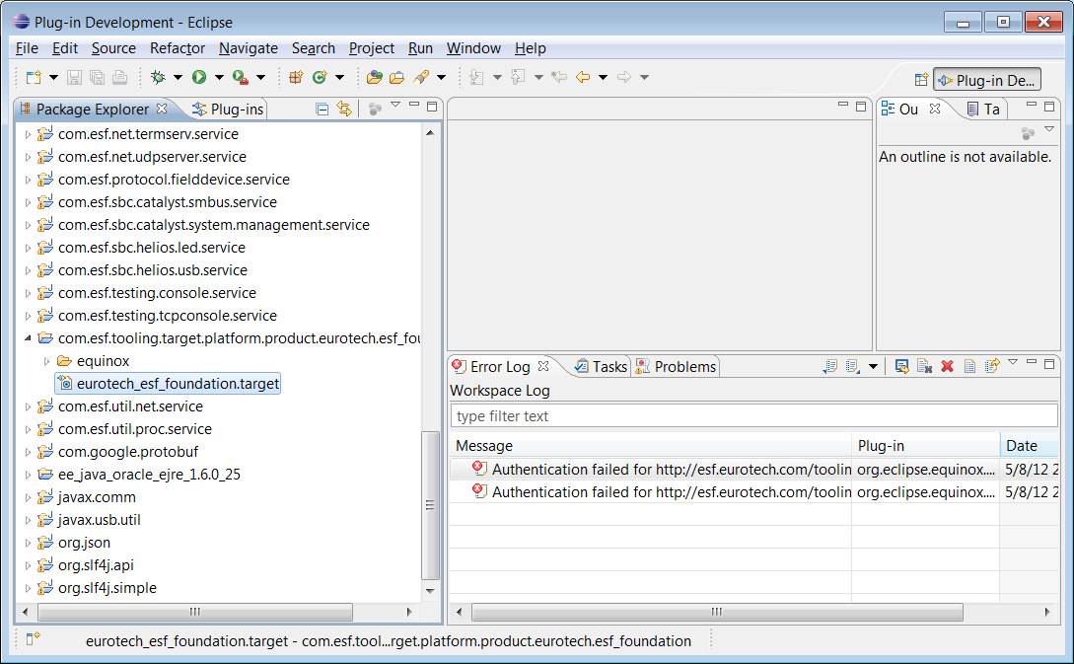Click the Error Log horizontal scrollbar thumb
1074x664 pixels.
[717, 612]
